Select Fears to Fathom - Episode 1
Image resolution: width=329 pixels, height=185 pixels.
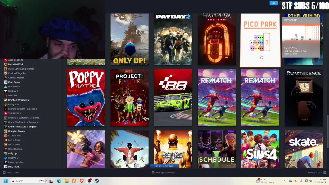(x=23, y=109)
